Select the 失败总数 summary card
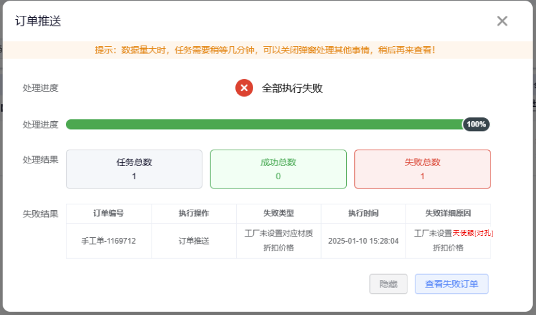This screenshot has width=536, height=315. 423,169
